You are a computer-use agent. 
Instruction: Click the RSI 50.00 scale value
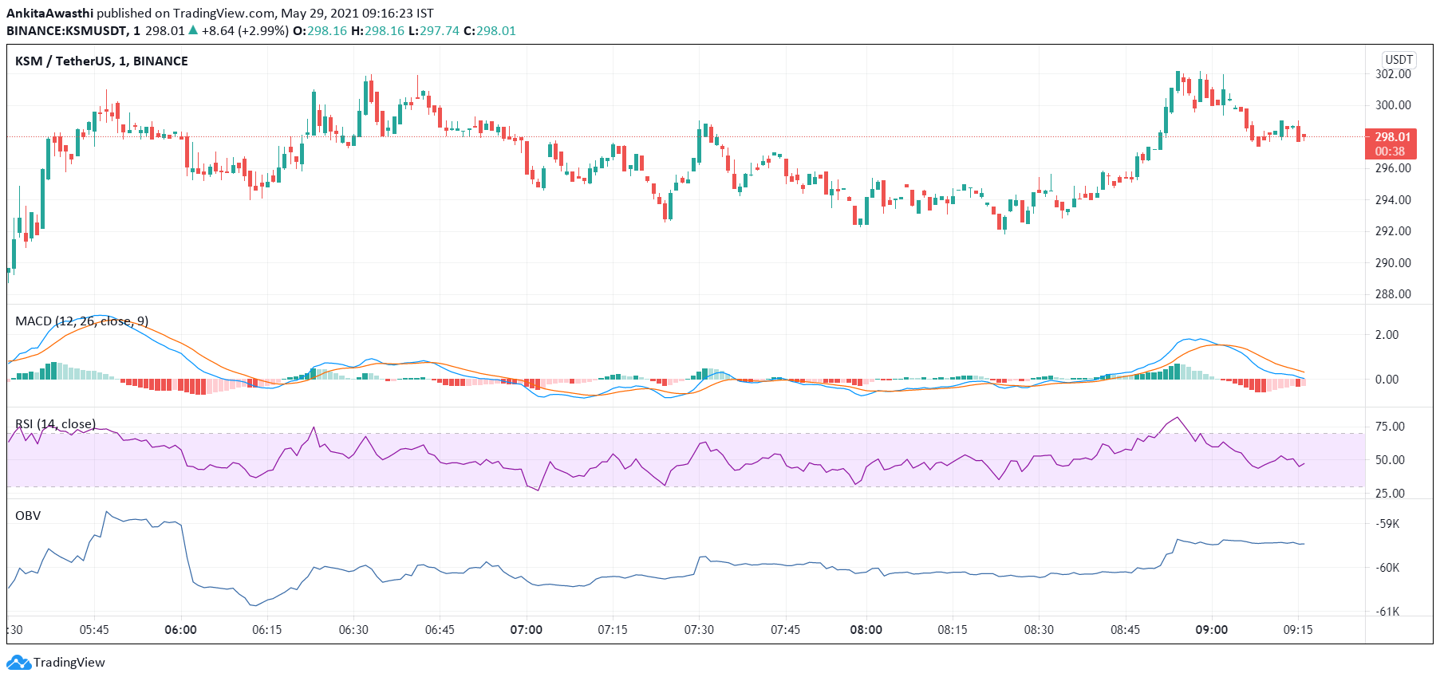[x=1390, y=460]
